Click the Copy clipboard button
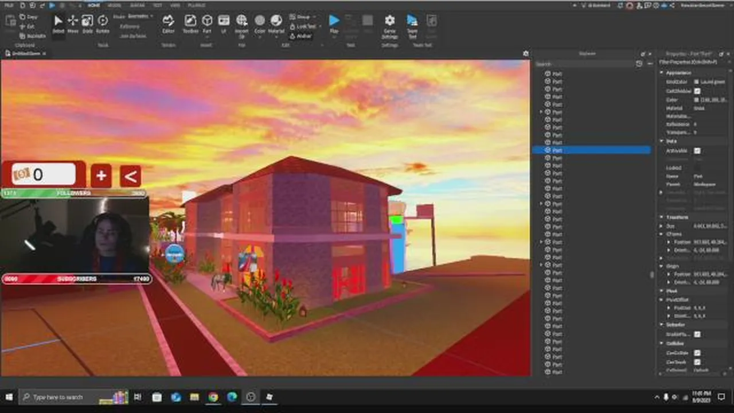 click(x=28, y=17)
